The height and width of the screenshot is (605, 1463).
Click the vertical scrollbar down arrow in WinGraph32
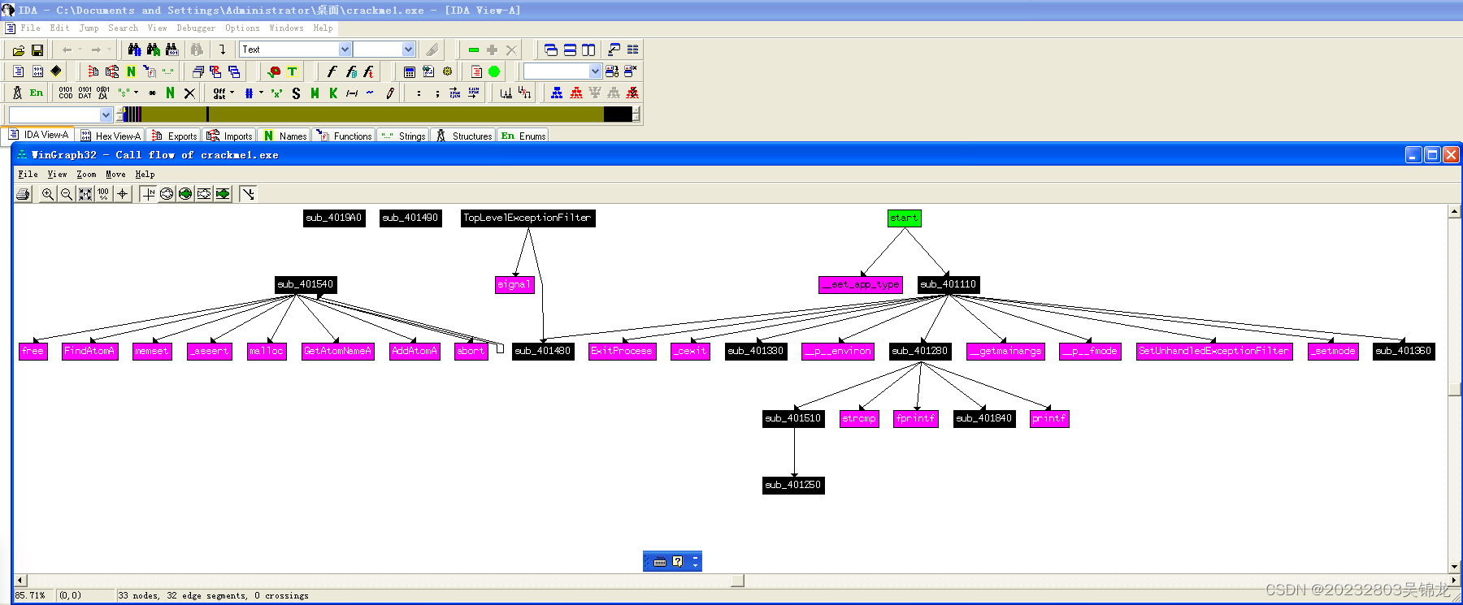pyautogui.click(x=1455, y=567)
